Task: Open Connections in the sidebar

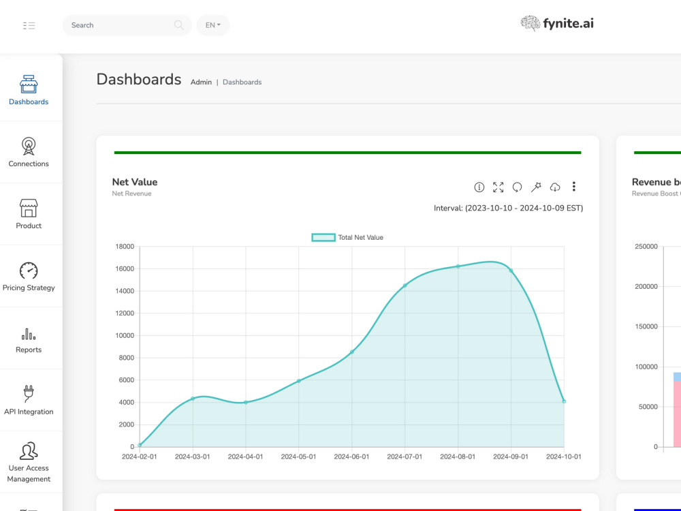Action: pos(29,152)
